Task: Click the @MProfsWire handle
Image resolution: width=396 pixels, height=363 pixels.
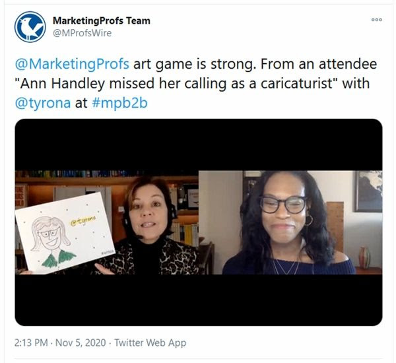Action: (82, 33)
